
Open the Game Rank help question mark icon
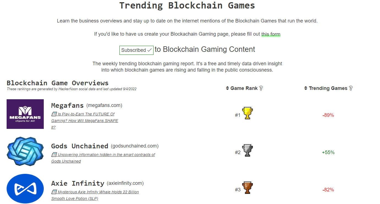[x=261, y=88]
